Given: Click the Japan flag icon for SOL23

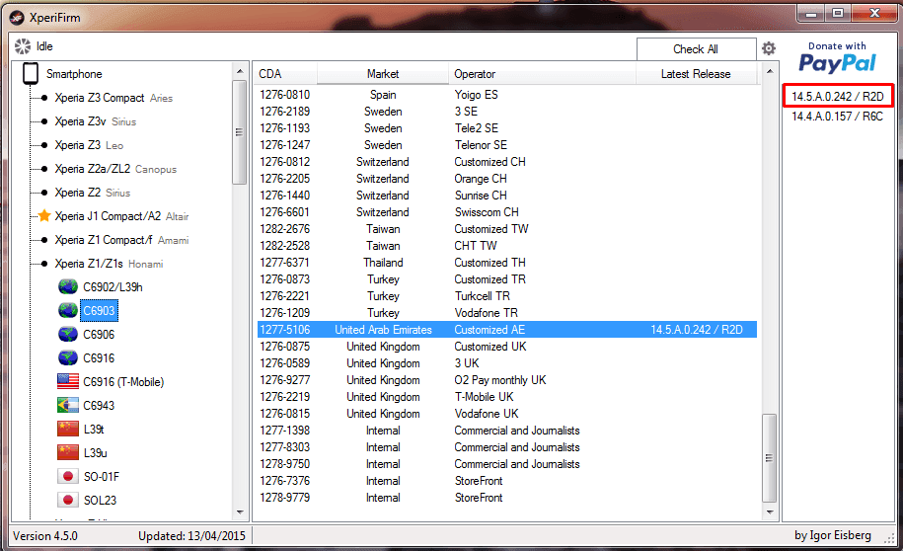Looking at the screenshot, I should point(68,500).
